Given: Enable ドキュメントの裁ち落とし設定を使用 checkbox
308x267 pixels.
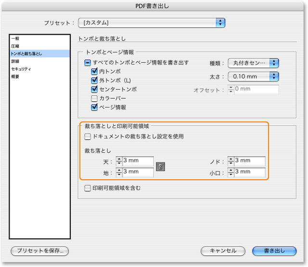Looking at the screenshot, I should [88, 137].
